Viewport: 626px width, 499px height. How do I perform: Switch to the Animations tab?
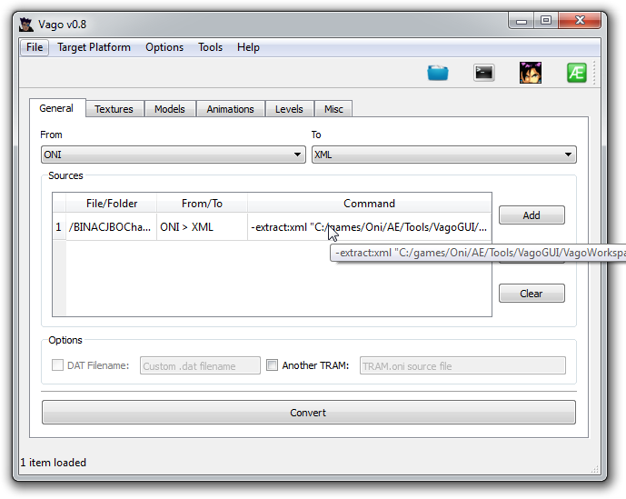(x=231, y=109)
